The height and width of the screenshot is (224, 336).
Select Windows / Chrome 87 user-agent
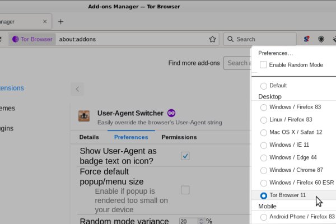click(x=264, y=170)
